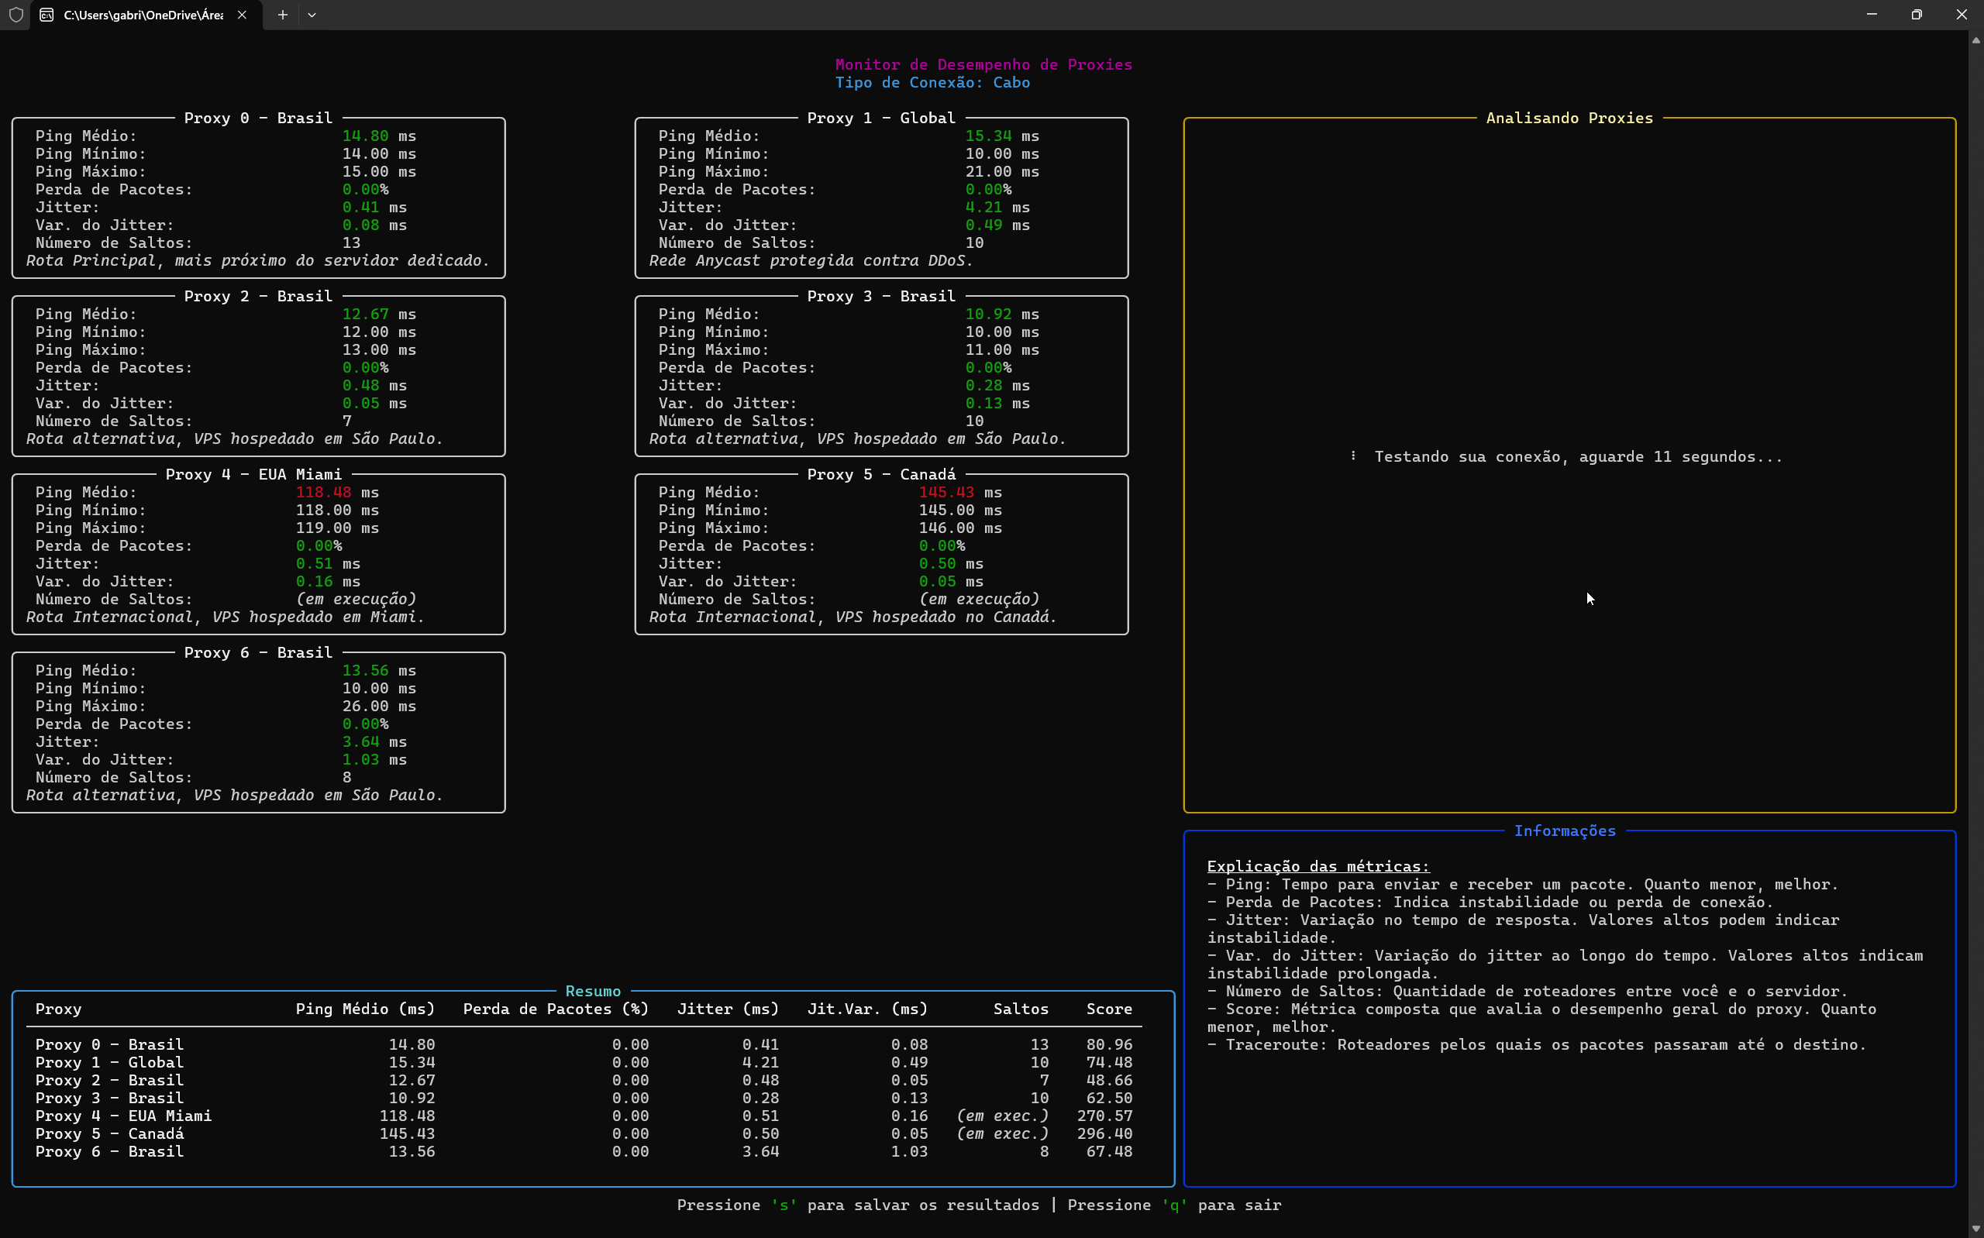Click the 118.48 ms red ping value

(337, 493)
